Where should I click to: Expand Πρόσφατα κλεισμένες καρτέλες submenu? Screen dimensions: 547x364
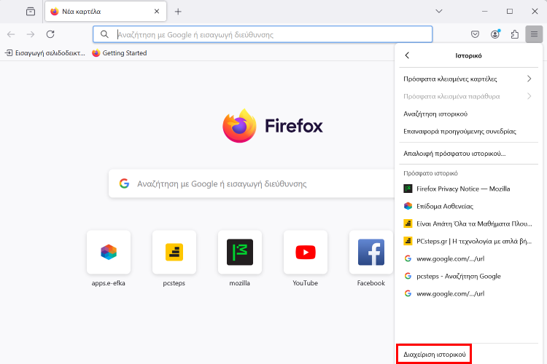468,79
